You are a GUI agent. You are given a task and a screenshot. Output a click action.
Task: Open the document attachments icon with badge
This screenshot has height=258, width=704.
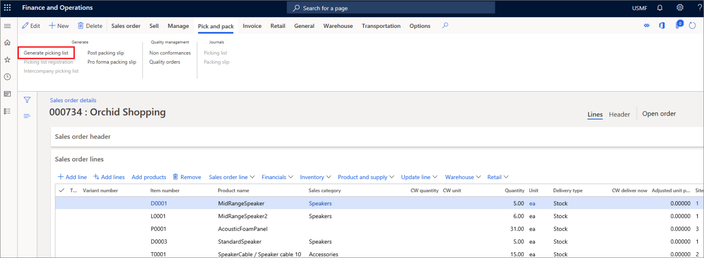(x=679, y=25)
